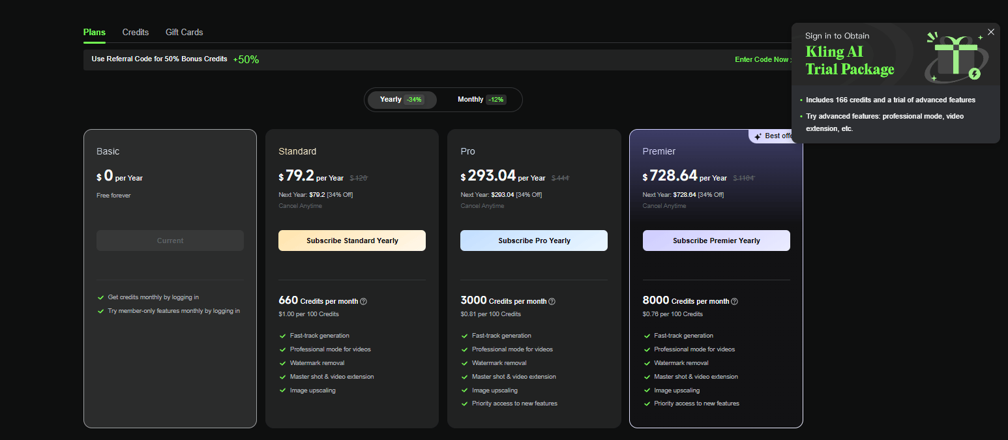Click Premier plan's Next Year $728.64 text
The width and height of the screenshot is (1008, 440).
click(683, 195)
